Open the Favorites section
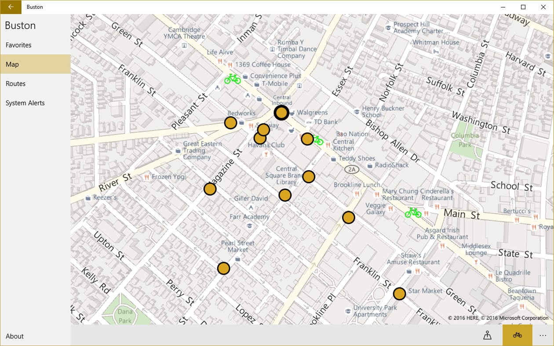The image size is (554, 346). tap(18, 45)
